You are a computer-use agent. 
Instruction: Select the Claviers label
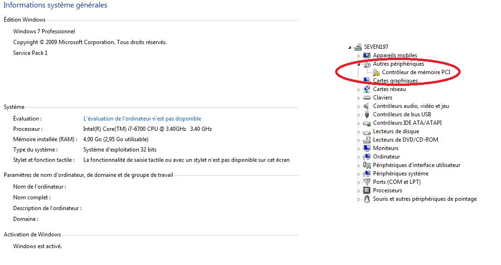coord(382,98)
